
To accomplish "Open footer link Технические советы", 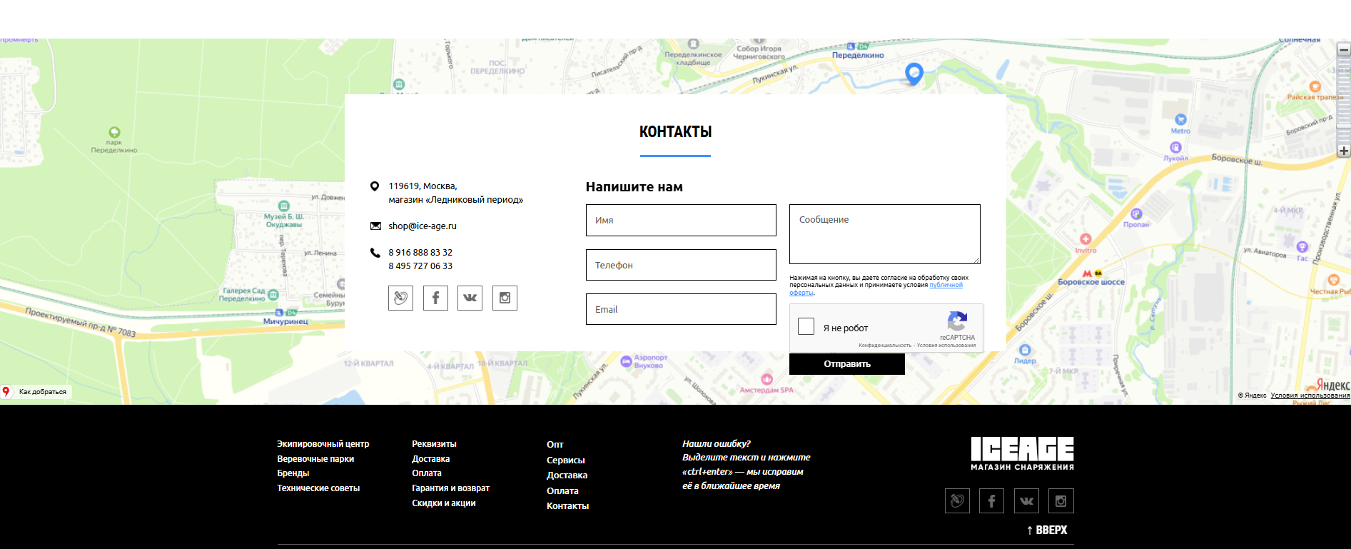I will [318, 488].
